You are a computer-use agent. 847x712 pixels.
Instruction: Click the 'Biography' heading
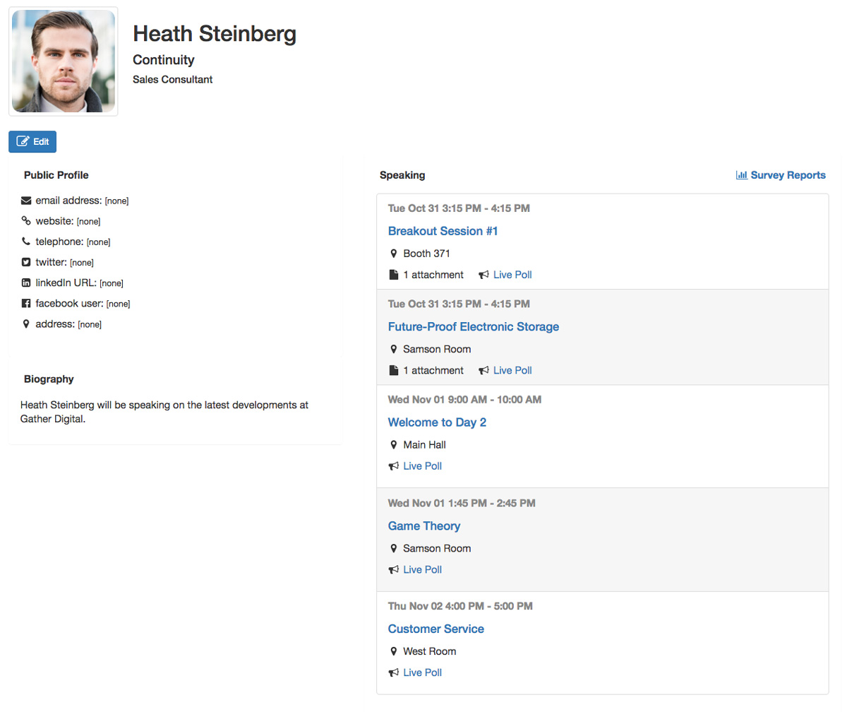pyautogui.click(x=49, y=379)
